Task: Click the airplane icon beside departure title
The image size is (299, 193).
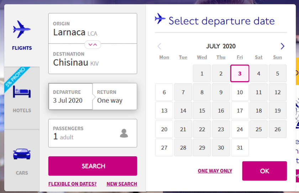Action: tap(160, 19)
